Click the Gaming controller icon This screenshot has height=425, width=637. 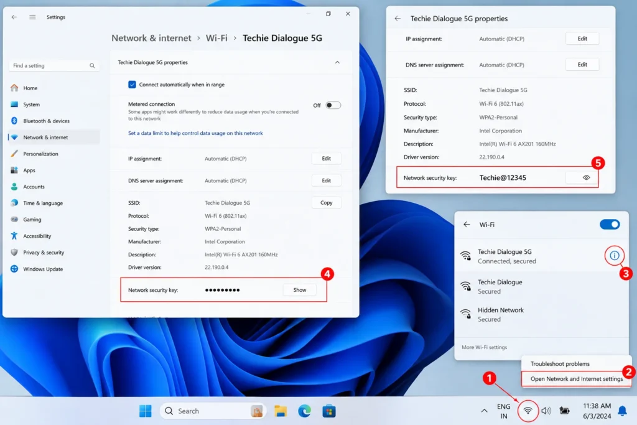tap(14, 220)
